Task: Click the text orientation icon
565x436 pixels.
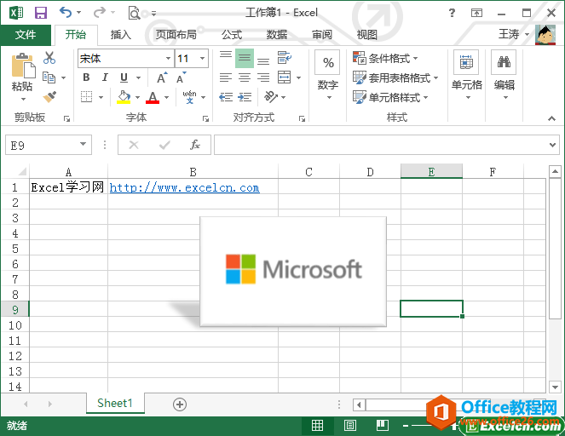Action: point(271,96)
